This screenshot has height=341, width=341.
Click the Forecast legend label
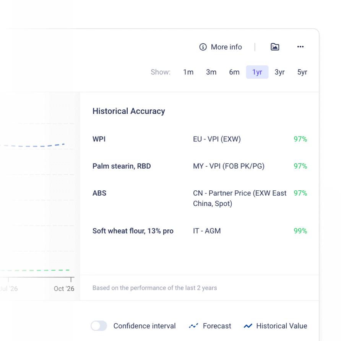(217, 326)
